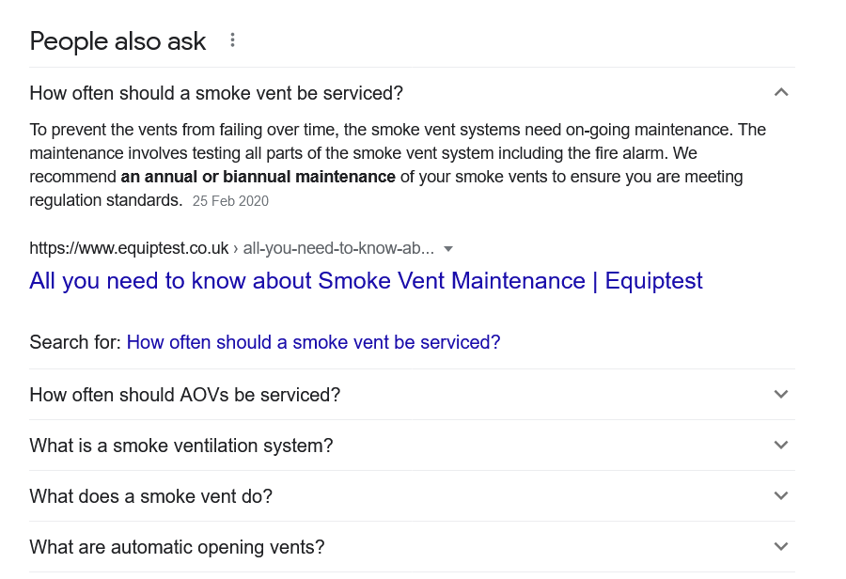Click the answer paragraph starting To prevent the vents
The width and height of the screenshot is (846, 579).
pos(398,165)
